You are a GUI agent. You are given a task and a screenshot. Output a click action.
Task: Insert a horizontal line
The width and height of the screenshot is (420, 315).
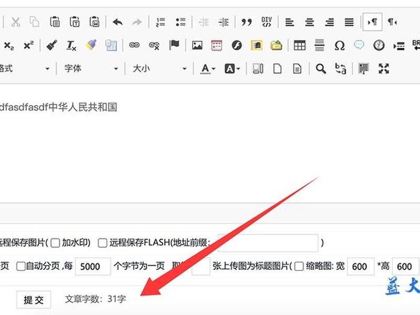(x=319, y=45)
